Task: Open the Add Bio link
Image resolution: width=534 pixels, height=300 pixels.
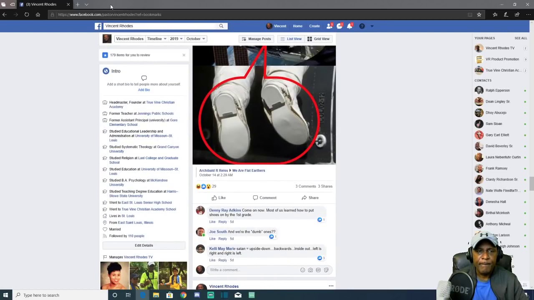Action: click(144, 90)
